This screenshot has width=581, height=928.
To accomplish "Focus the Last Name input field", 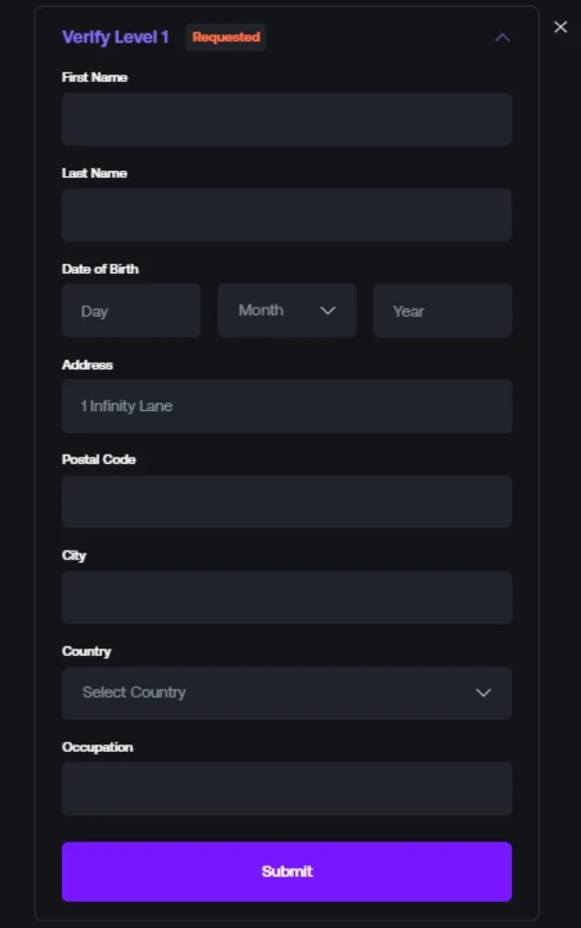I will pyautogui.click(x=286, y=215).
